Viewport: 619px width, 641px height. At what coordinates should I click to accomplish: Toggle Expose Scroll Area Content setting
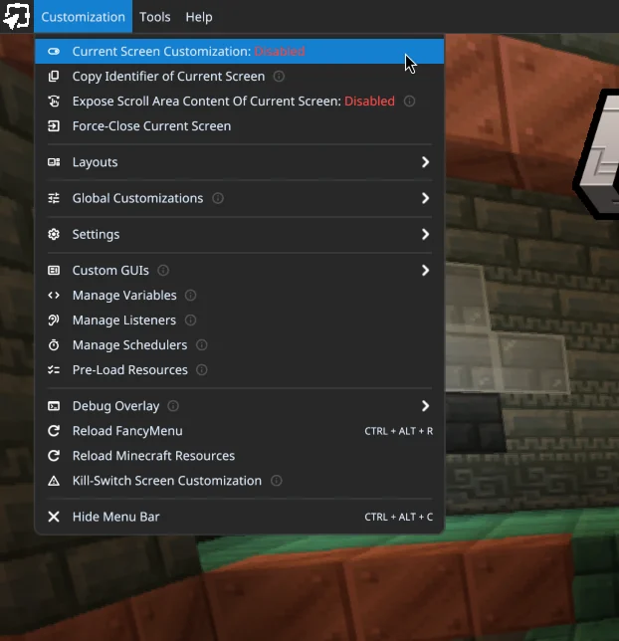pyautogui.click(x=240, y=101)
